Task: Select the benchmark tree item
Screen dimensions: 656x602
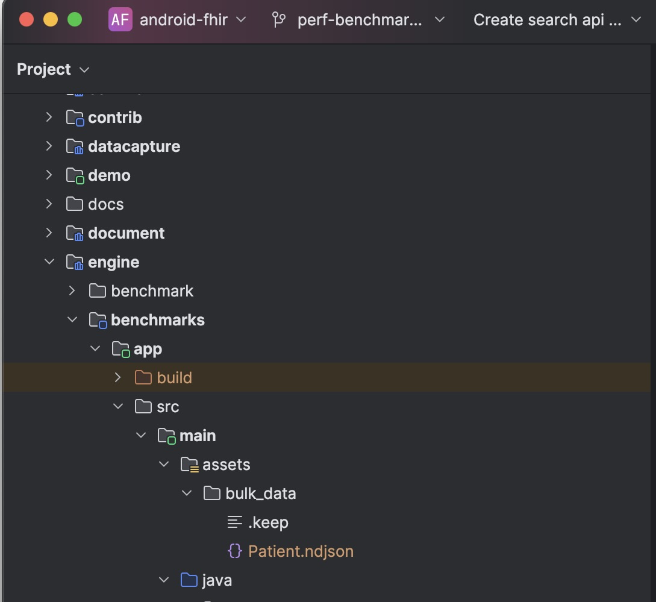Action: 152,291
